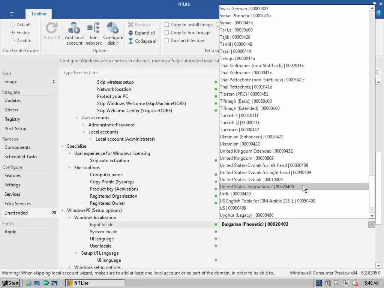The height and width of the screenshot is (288, 384).
Task: Click the fourth quick launch window icon
Action: pos(54,283)
